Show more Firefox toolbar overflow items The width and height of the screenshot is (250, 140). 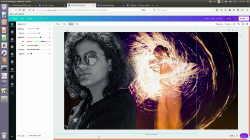[242, 10]
